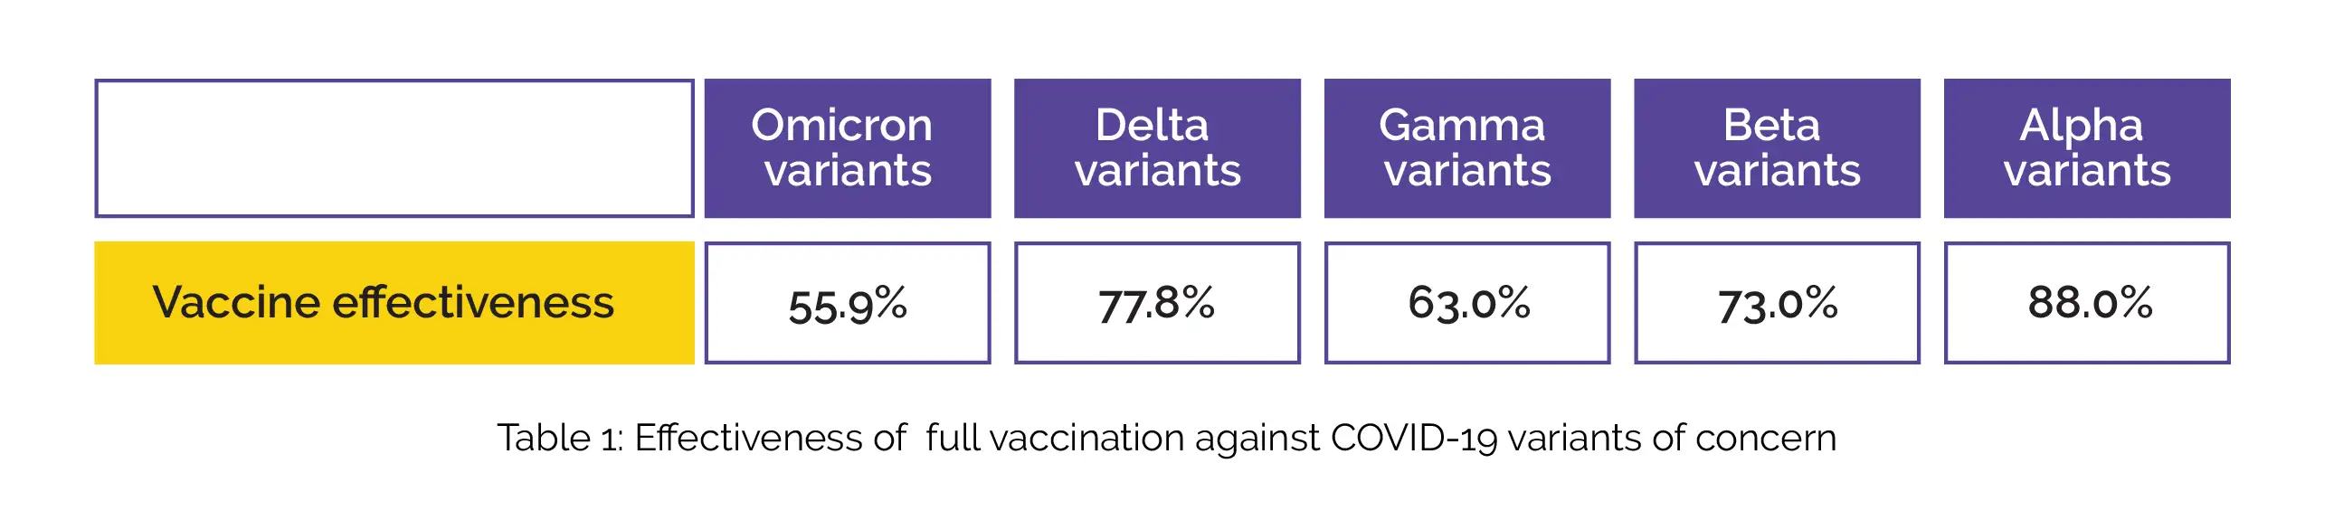Select the Omicron variants column header

tap(847, 148)
